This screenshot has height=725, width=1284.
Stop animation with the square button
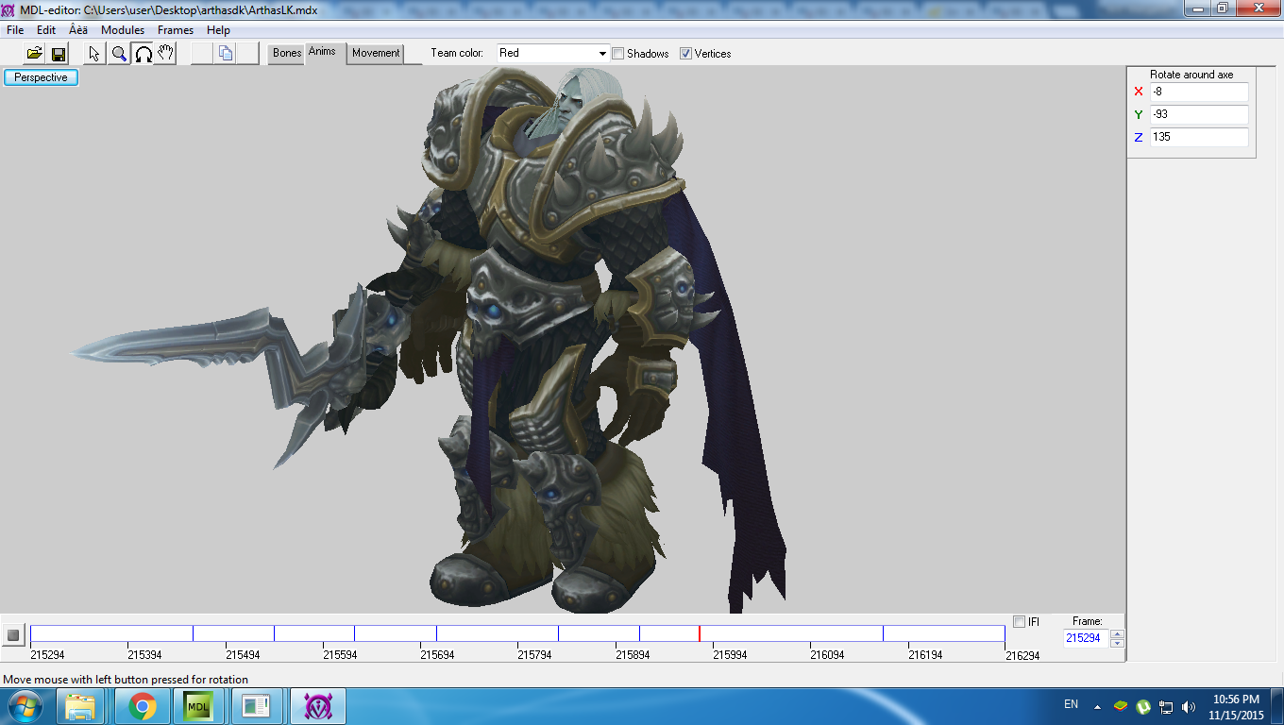pos(13,635)
